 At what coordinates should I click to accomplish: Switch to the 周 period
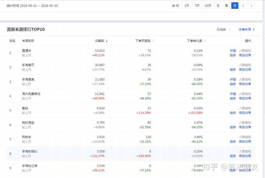226,6
